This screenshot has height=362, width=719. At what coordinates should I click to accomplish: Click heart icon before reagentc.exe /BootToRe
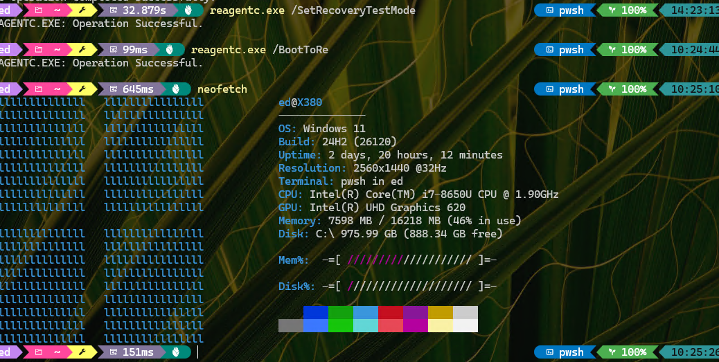point(169,49)
